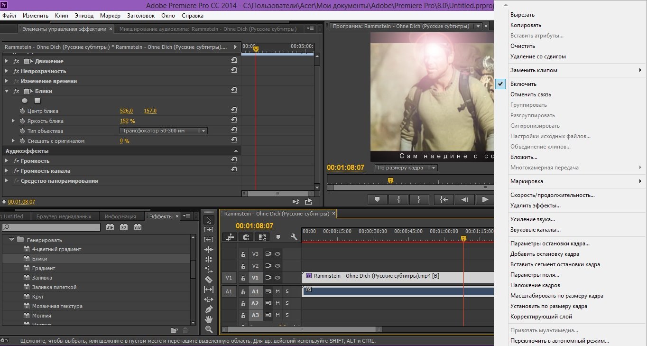The width and height of the screenshot is (647, 346).
Task: Select the Slip tool
Action: point(209,290)
